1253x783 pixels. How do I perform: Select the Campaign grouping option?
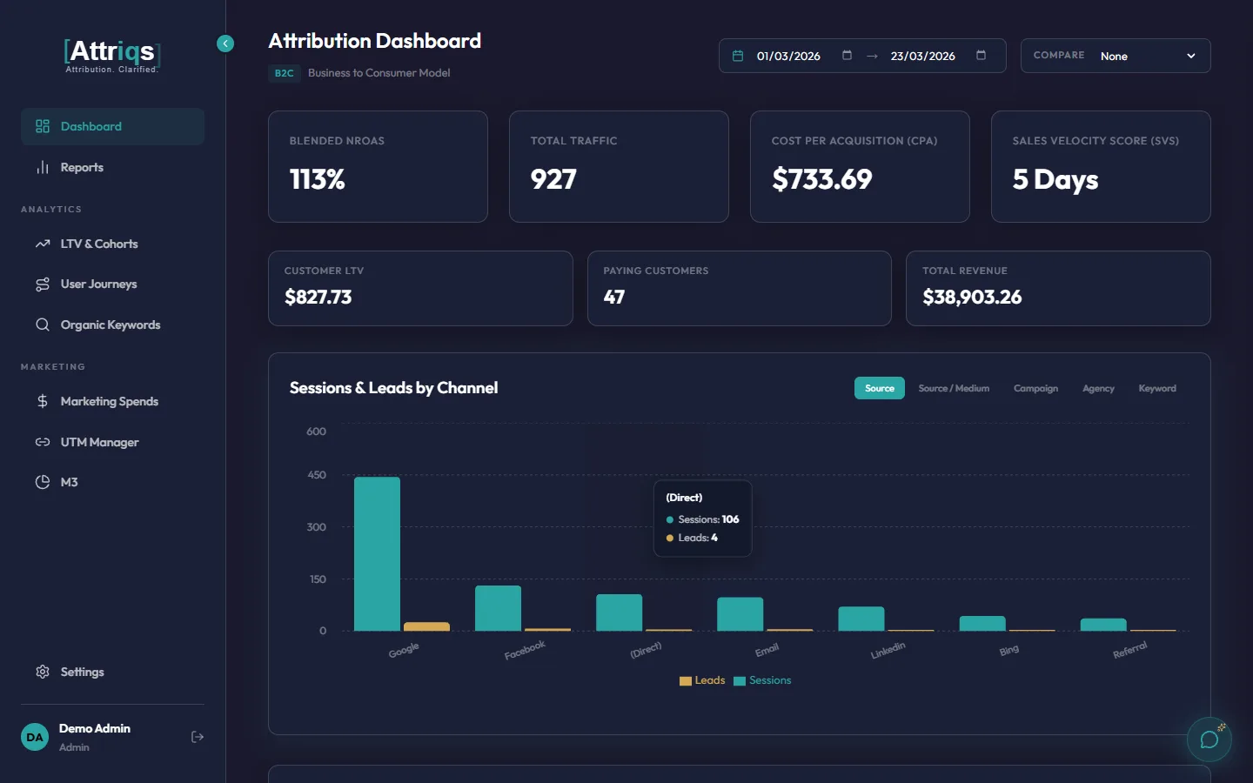point(1035,388)
